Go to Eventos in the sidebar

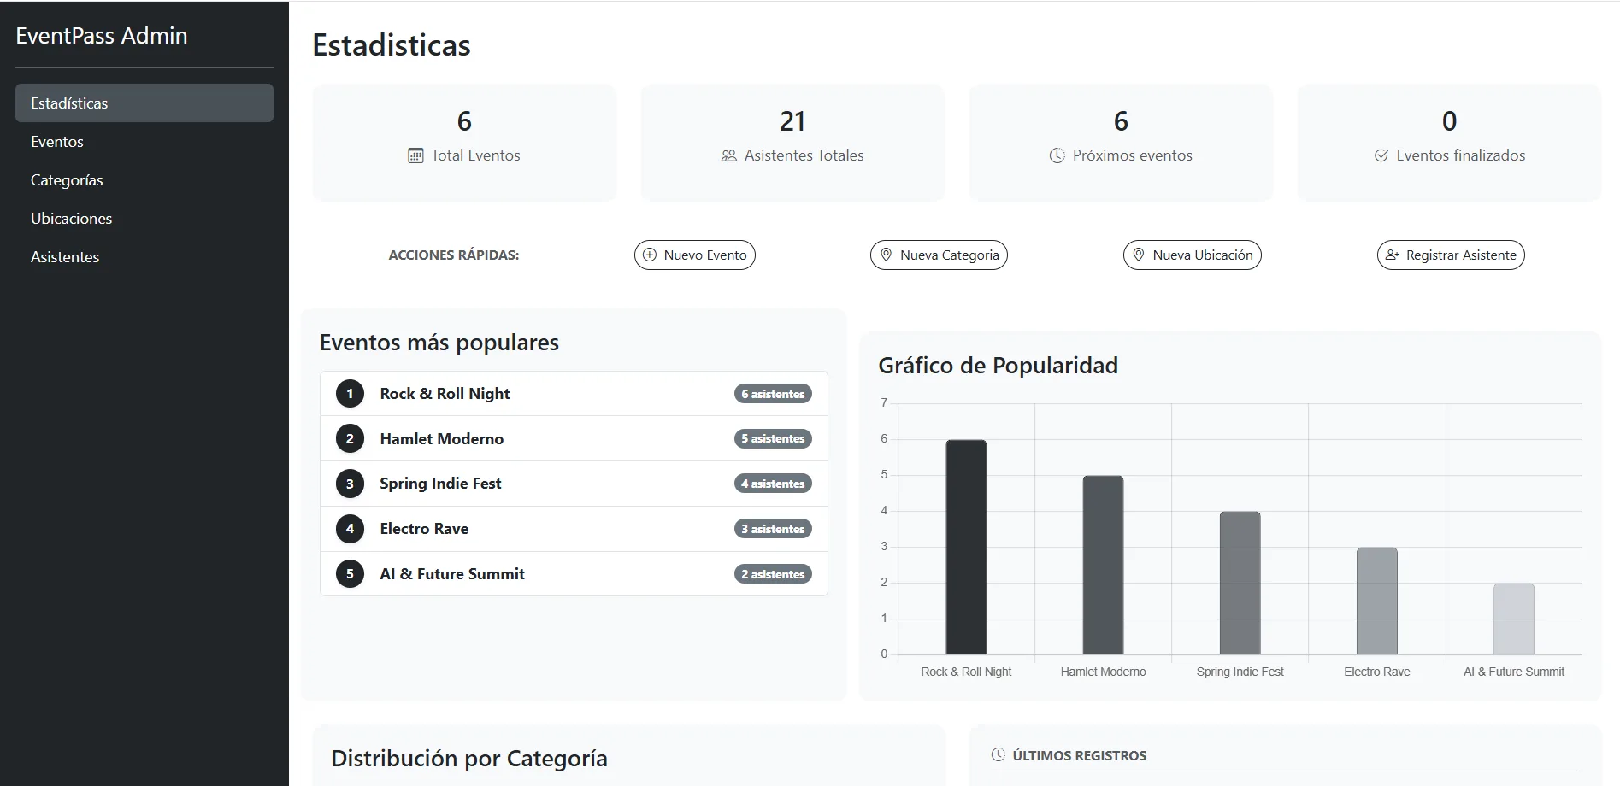coord(144,142)
